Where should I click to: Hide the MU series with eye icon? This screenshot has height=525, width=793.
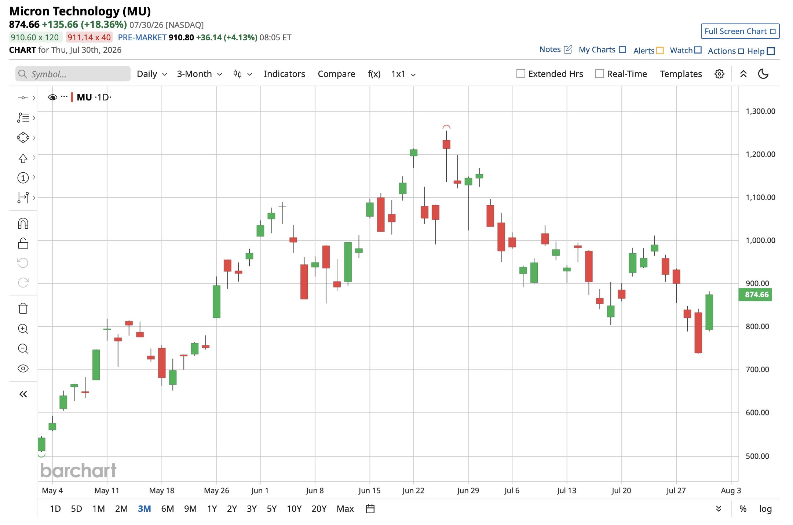[x=52, y=97]
